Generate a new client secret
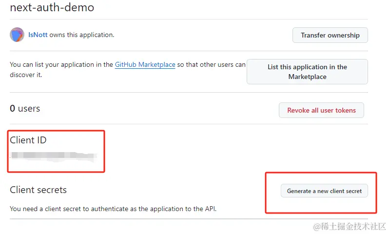The width and height of the screenshot is (389, 234). 324,191
